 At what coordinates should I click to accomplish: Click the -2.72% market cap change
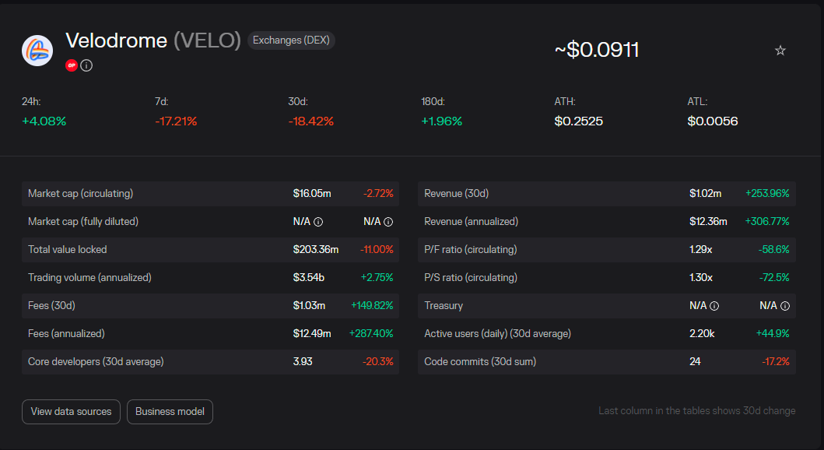378,193
